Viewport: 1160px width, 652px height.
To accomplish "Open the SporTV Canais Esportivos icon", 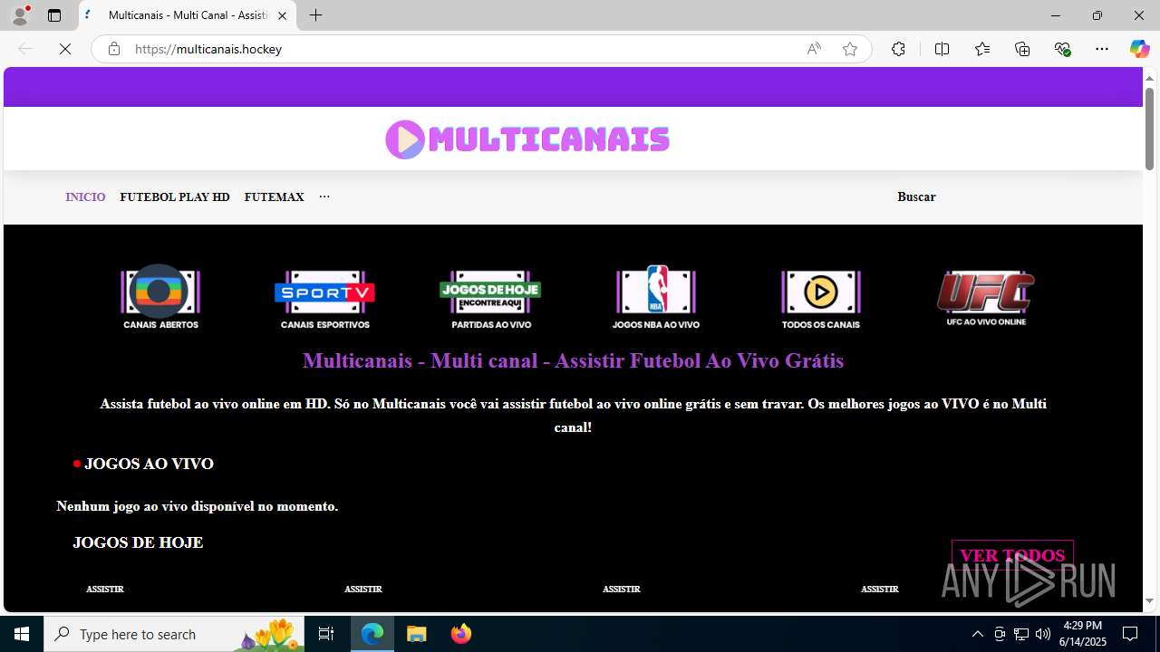I will pyautogui.click(x=324, y=299).
